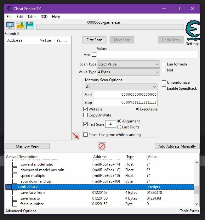Sort results by the Address column header

click(x=21, y=40)
